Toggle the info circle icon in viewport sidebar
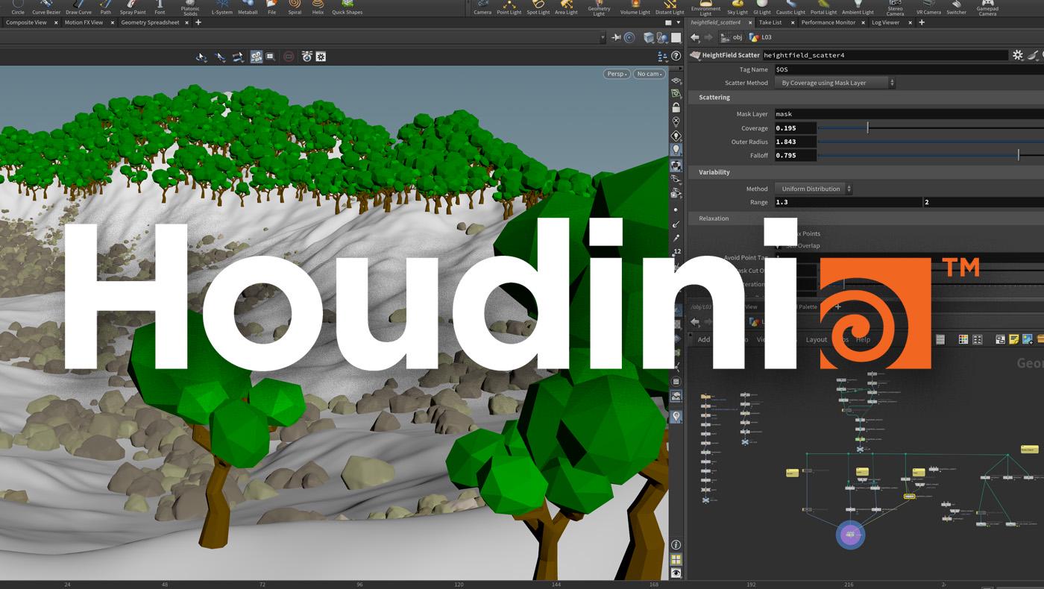 pos(676,545)
